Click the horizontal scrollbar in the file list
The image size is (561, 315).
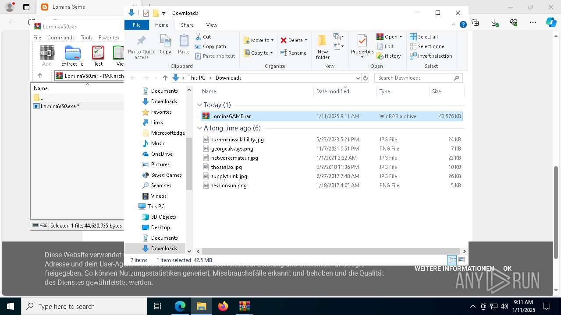(330, 252)
